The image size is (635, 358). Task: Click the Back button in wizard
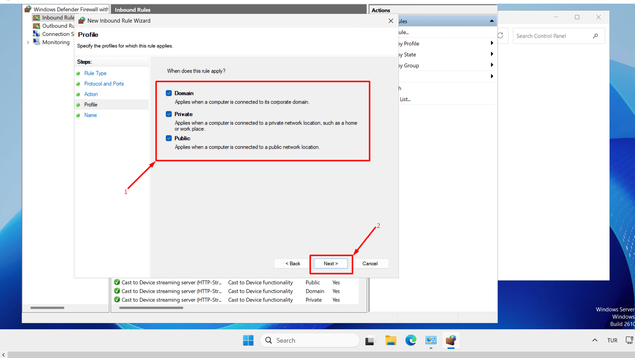[x=293, y=264]
